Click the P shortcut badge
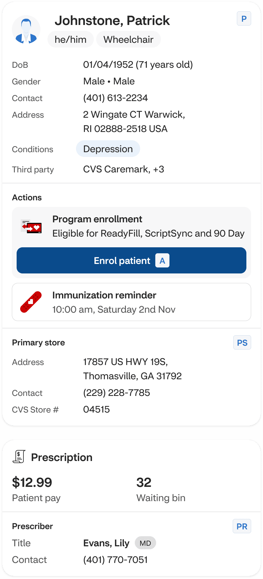 pos(244,19)
